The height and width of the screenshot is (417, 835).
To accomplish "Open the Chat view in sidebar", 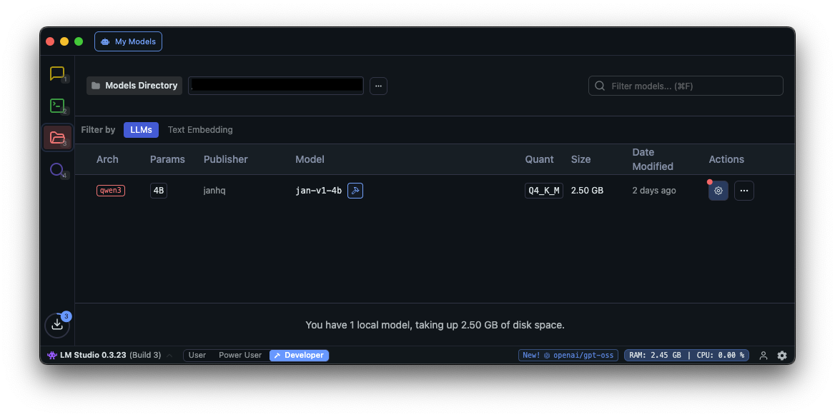I will tap(57, 74).
